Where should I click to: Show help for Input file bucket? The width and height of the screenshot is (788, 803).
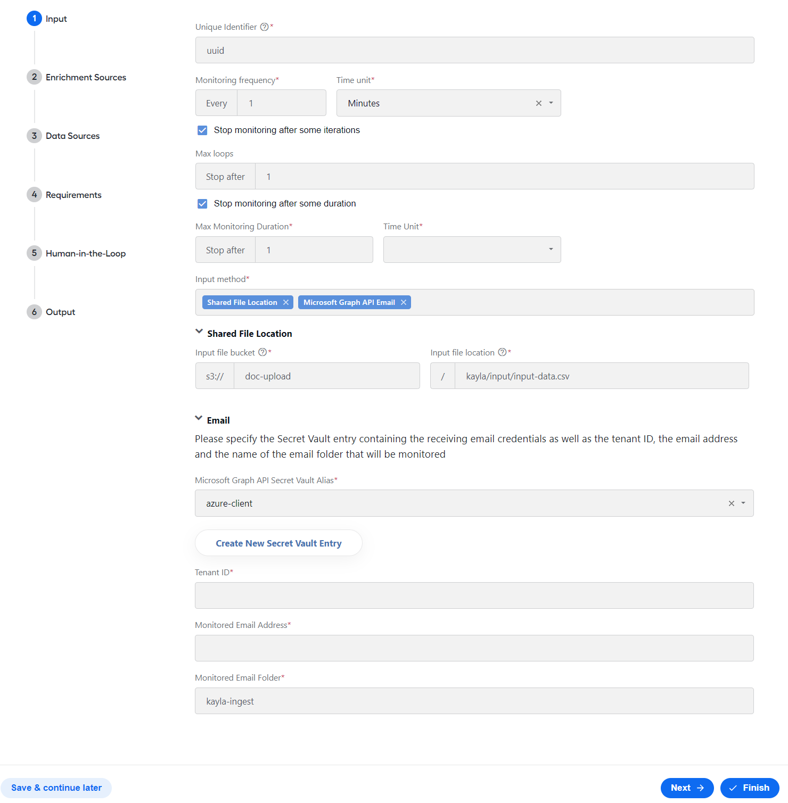(x=262, y=352)
